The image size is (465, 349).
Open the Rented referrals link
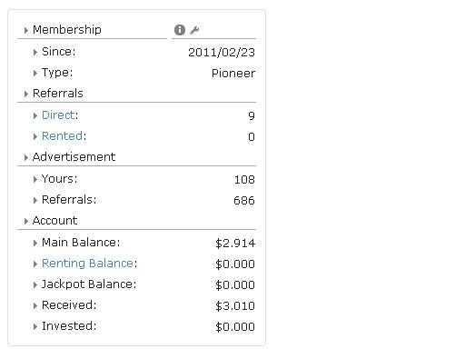pyautogui.click(x=62, y=136)
